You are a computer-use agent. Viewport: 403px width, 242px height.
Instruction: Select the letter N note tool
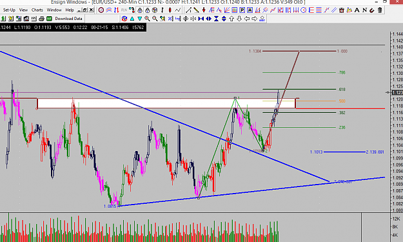364,10
